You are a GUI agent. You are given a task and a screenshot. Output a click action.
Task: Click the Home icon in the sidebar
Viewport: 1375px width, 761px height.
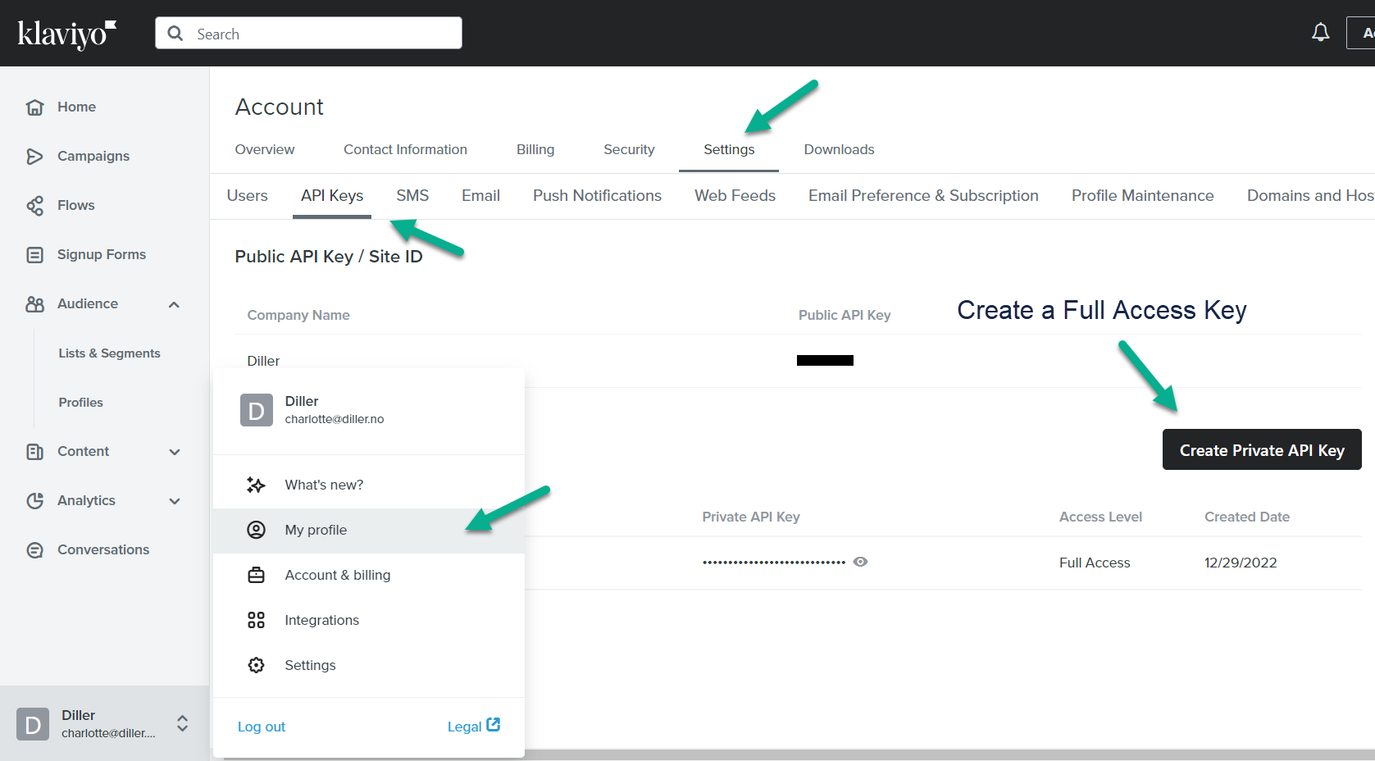(34, 107)
